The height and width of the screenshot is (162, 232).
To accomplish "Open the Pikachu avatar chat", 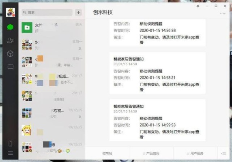I will 52,130.
